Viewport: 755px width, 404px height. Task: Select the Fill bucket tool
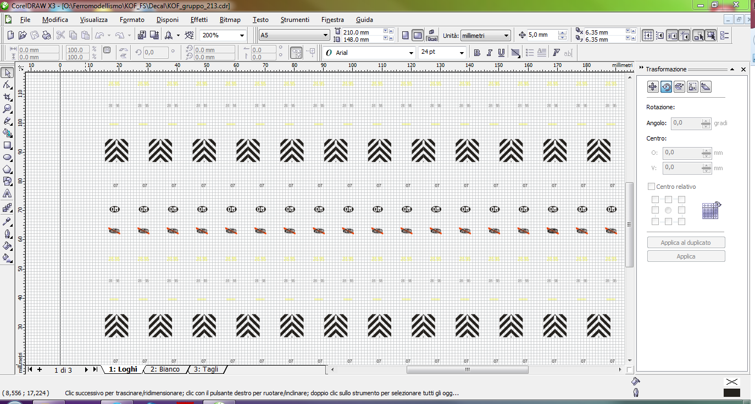click(7, 245)
